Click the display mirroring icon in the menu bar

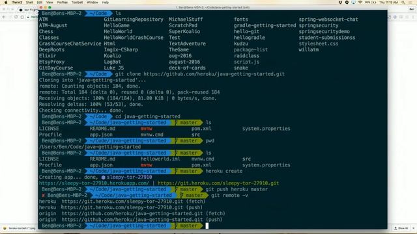tap(353, 2)
